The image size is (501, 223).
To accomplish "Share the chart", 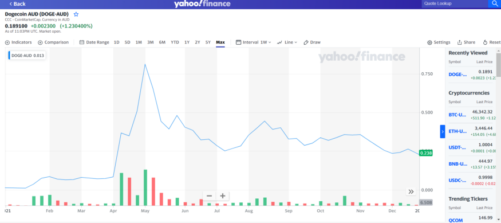I will 466,42.
